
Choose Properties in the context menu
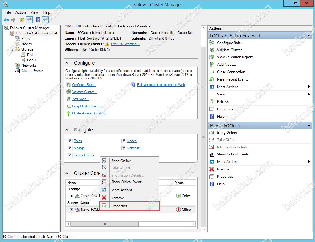point(130,206)
